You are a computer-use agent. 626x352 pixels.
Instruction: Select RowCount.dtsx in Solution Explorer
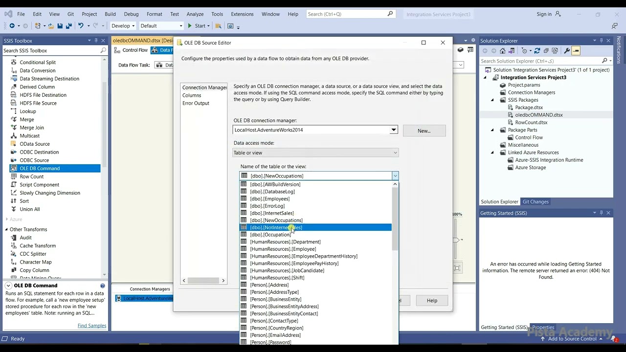click(x=531, y=122)
